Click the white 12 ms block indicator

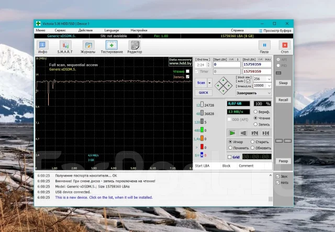coord(202,105)
